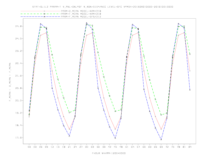
Task: Click y-axis tick label 18.4
Action: click(19, 125)
